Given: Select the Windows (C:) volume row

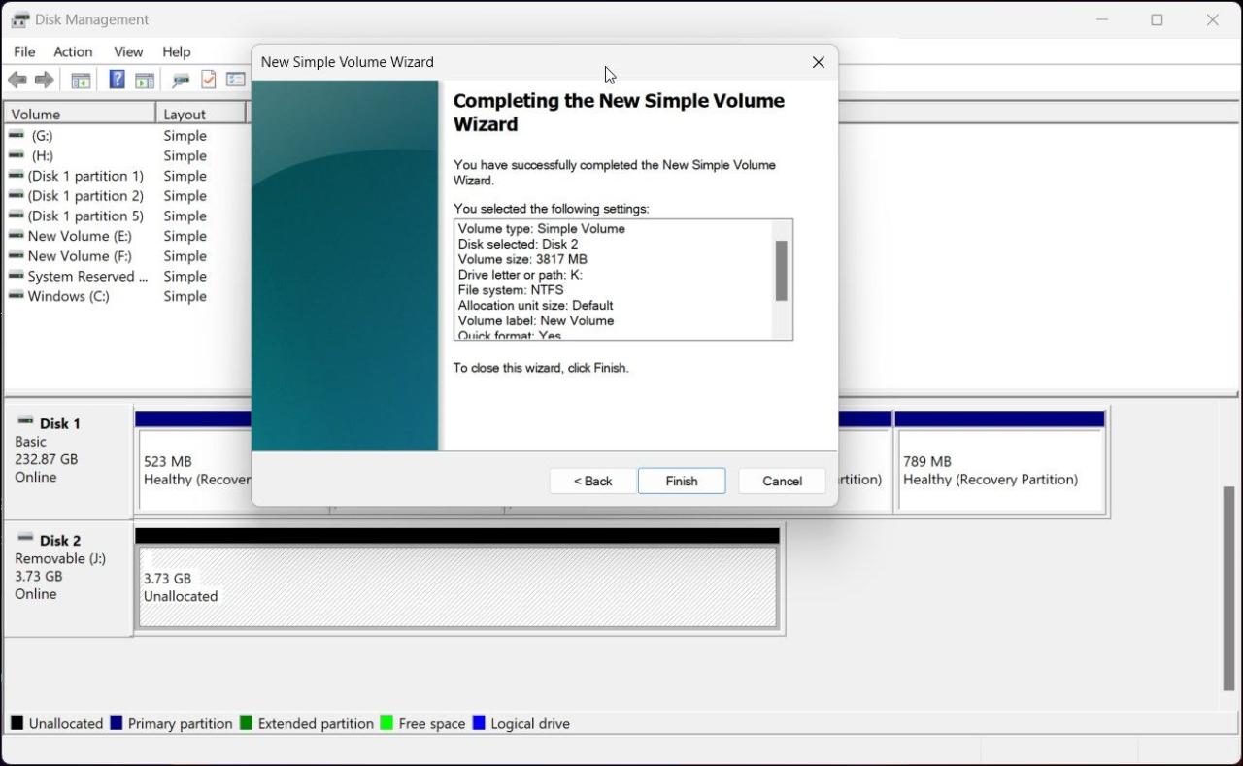Looking at the screenshot, I should 126,296.
